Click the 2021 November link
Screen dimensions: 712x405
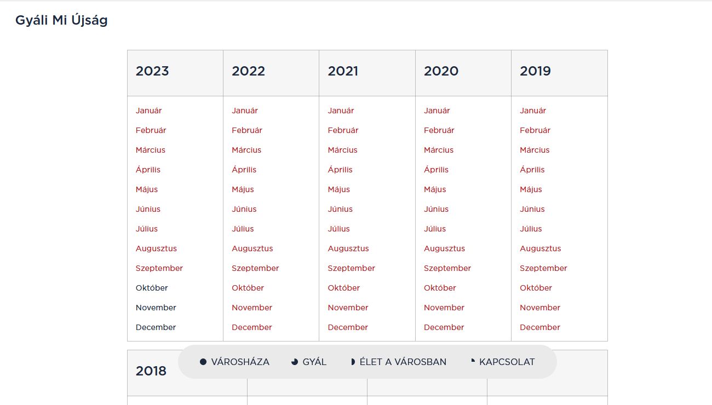[348, 308]
